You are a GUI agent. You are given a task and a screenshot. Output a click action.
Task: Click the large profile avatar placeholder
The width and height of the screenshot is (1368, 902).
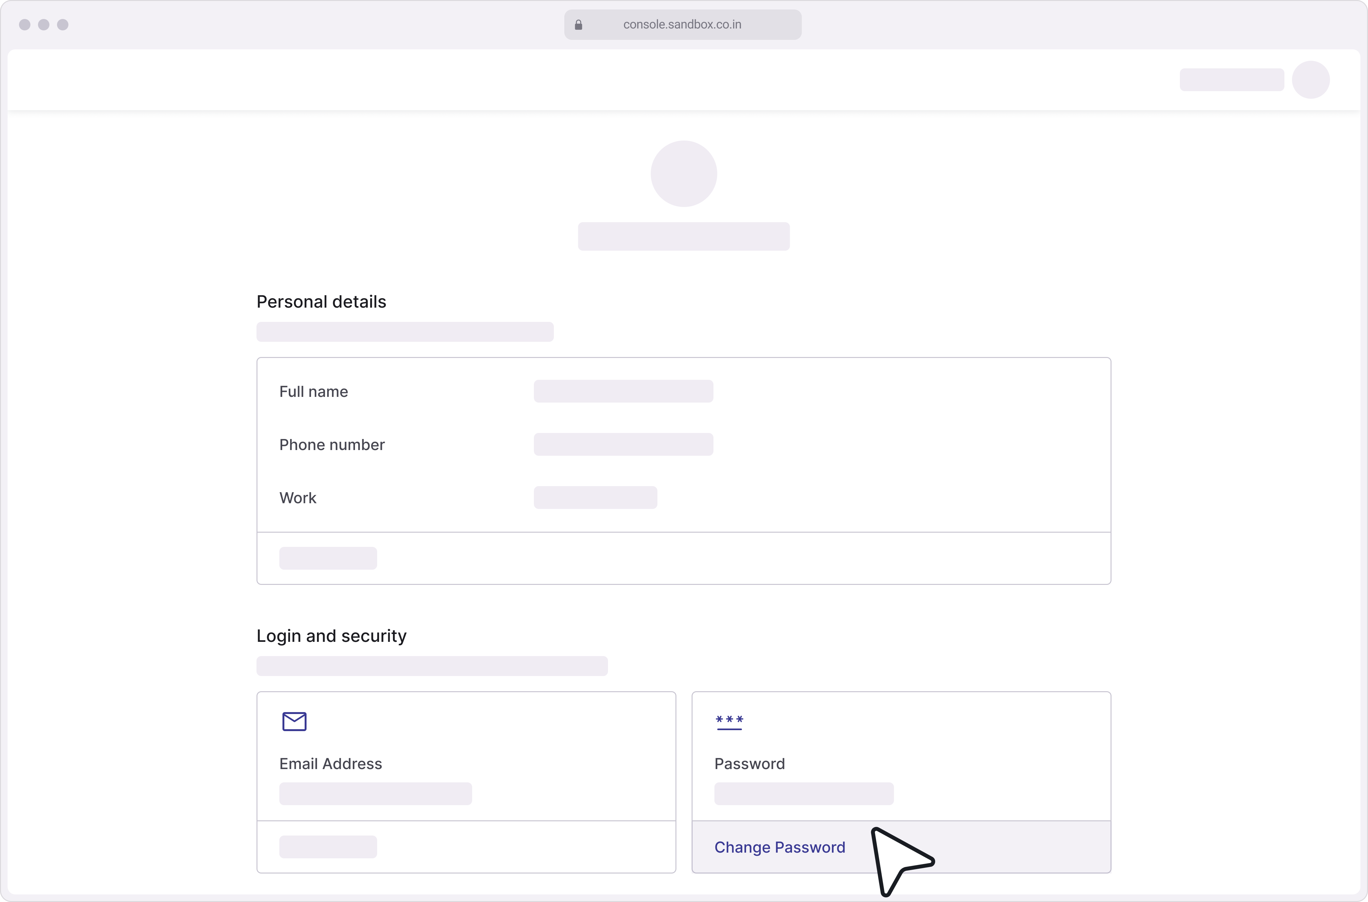684,174
